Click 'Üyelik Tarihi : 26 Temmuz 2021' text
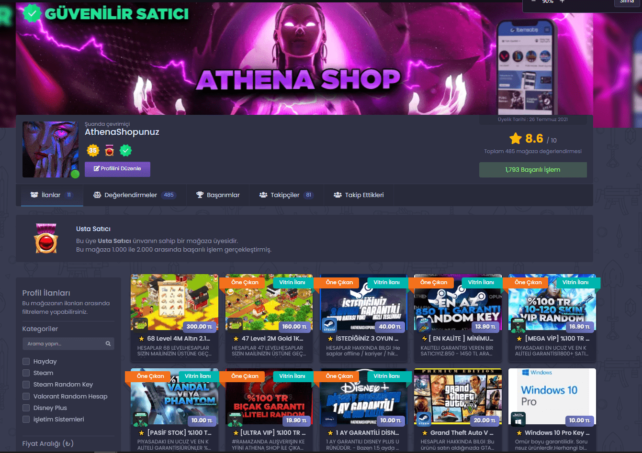Viewport: 642px width, 453px height. click(x=533, y=120)
